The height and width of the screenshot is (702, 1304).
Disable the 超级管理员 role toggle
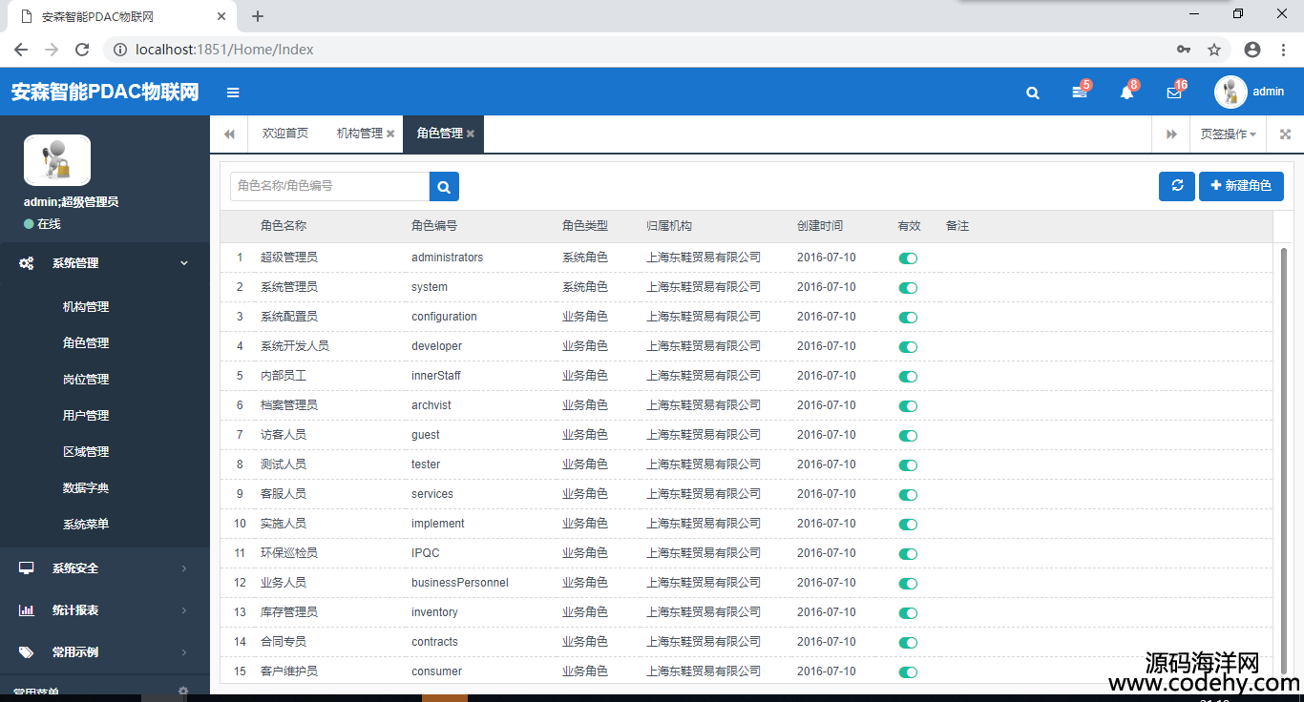(908, 258)
